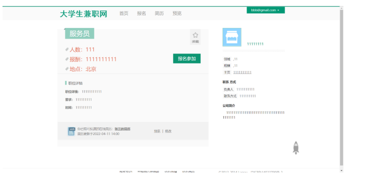Click the resume update time 2022-04-11 14:00
The width and height of the screenshot is (367, 180).
106,134
